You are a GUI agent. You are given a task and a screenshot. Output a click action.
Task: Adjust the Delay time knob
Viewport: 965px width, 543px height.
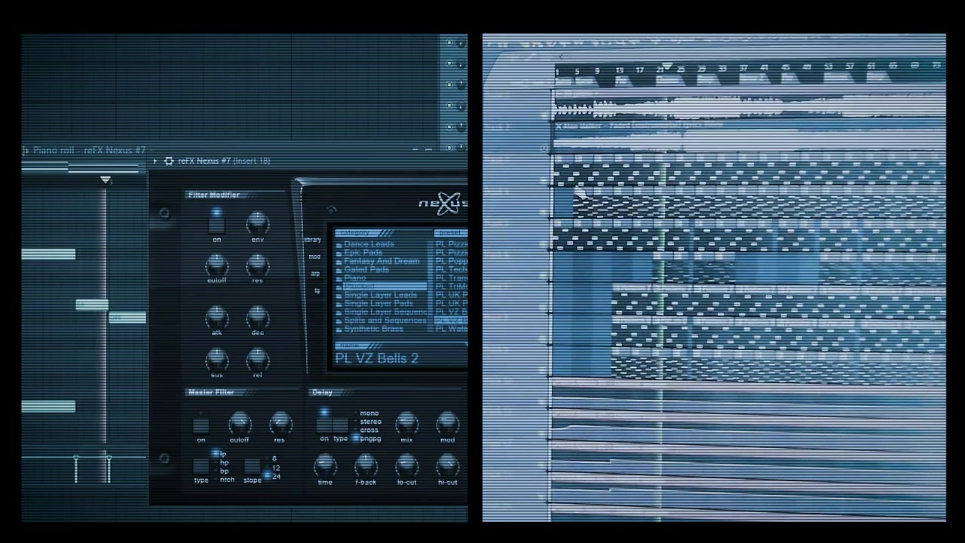coord(325,465)
